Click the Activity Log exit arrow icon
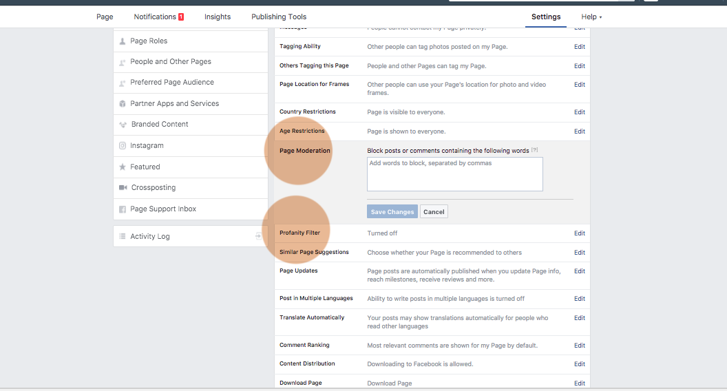Screen dimensions: 727x391 258,237
